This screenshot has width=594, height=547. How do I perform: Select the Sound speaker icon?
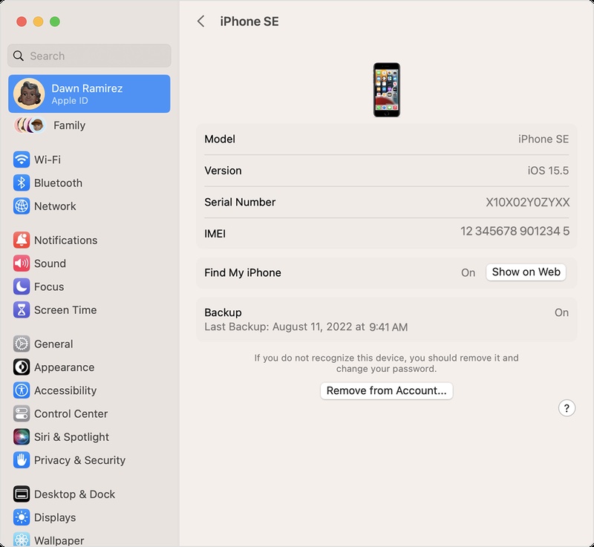point(22,263)
